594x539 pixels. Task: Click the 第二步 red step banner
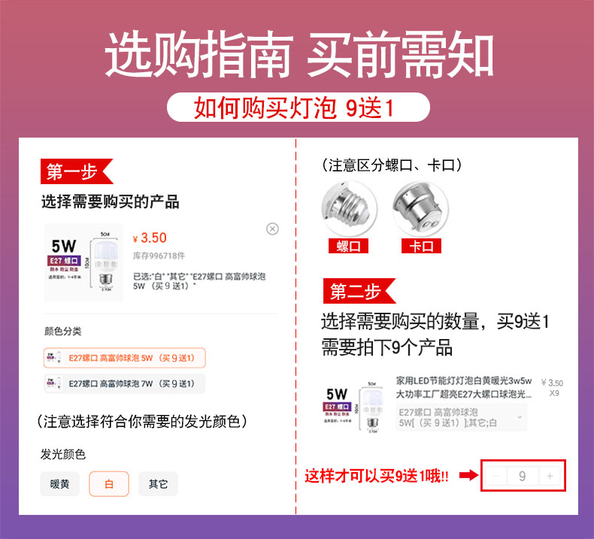(359, 291)
